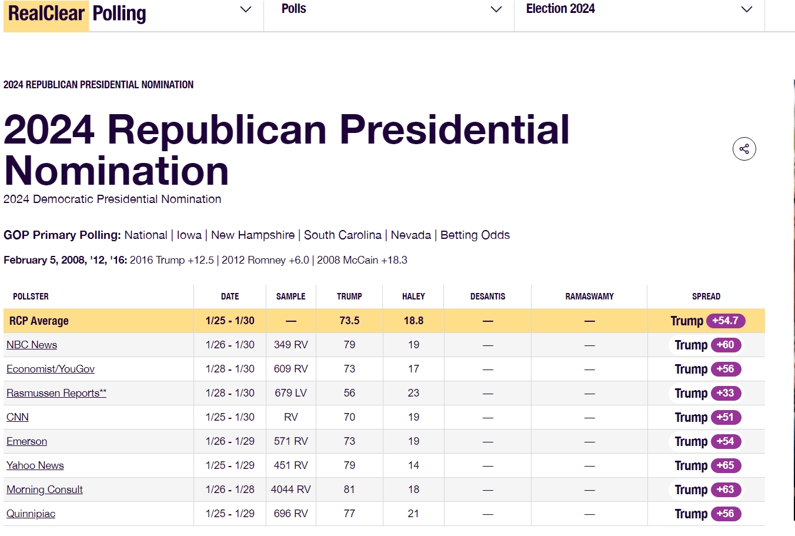Click the TRUMP column header
This screenshot has width=795, height=536.
[x=349, y=297]
